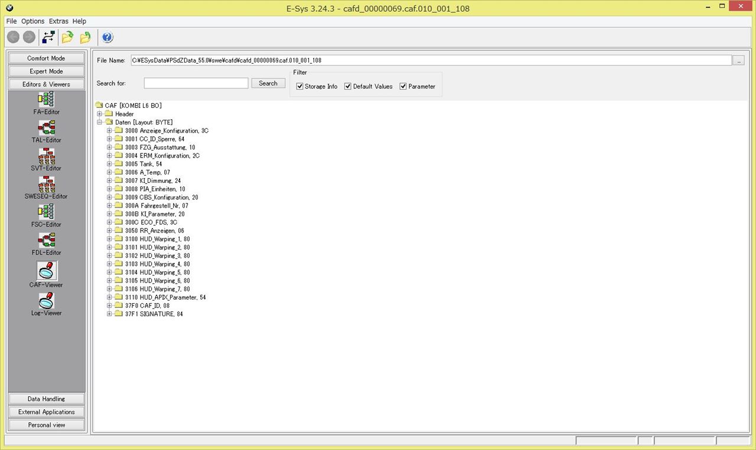This screenshot has width=756, height=450.
Task: Click the File Name path field
Action: pyautogui.click(x=431, y=60)
